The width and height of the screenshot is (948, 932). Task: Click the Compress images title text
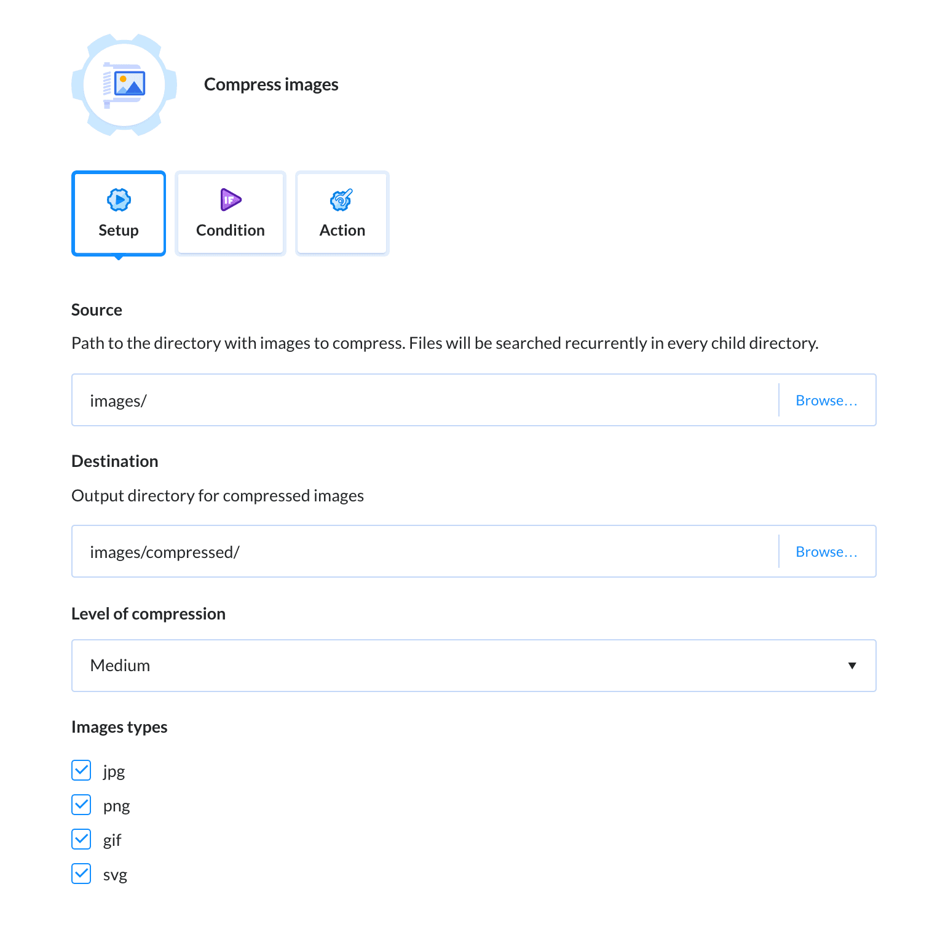point(271,84)
